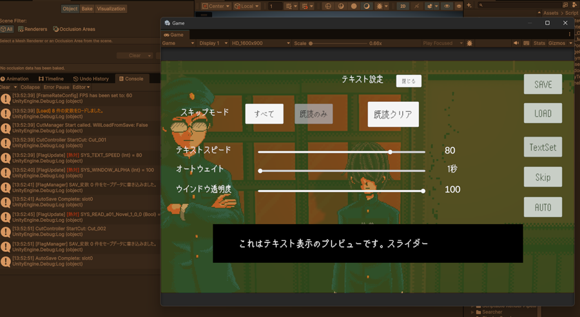Viewport: 580px width, 317px height.
Task: Click the テキストスピード slider handle
Action: 391,152
